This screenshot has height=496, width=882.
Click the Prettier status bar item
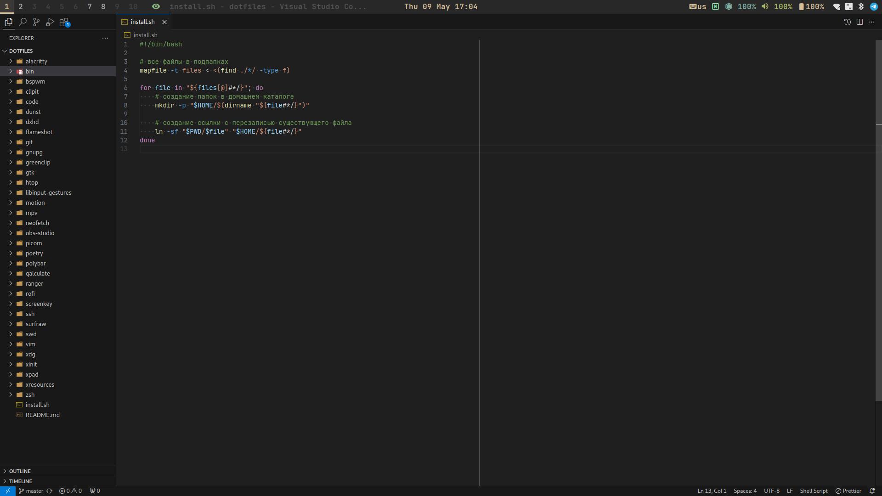point(848,491)
